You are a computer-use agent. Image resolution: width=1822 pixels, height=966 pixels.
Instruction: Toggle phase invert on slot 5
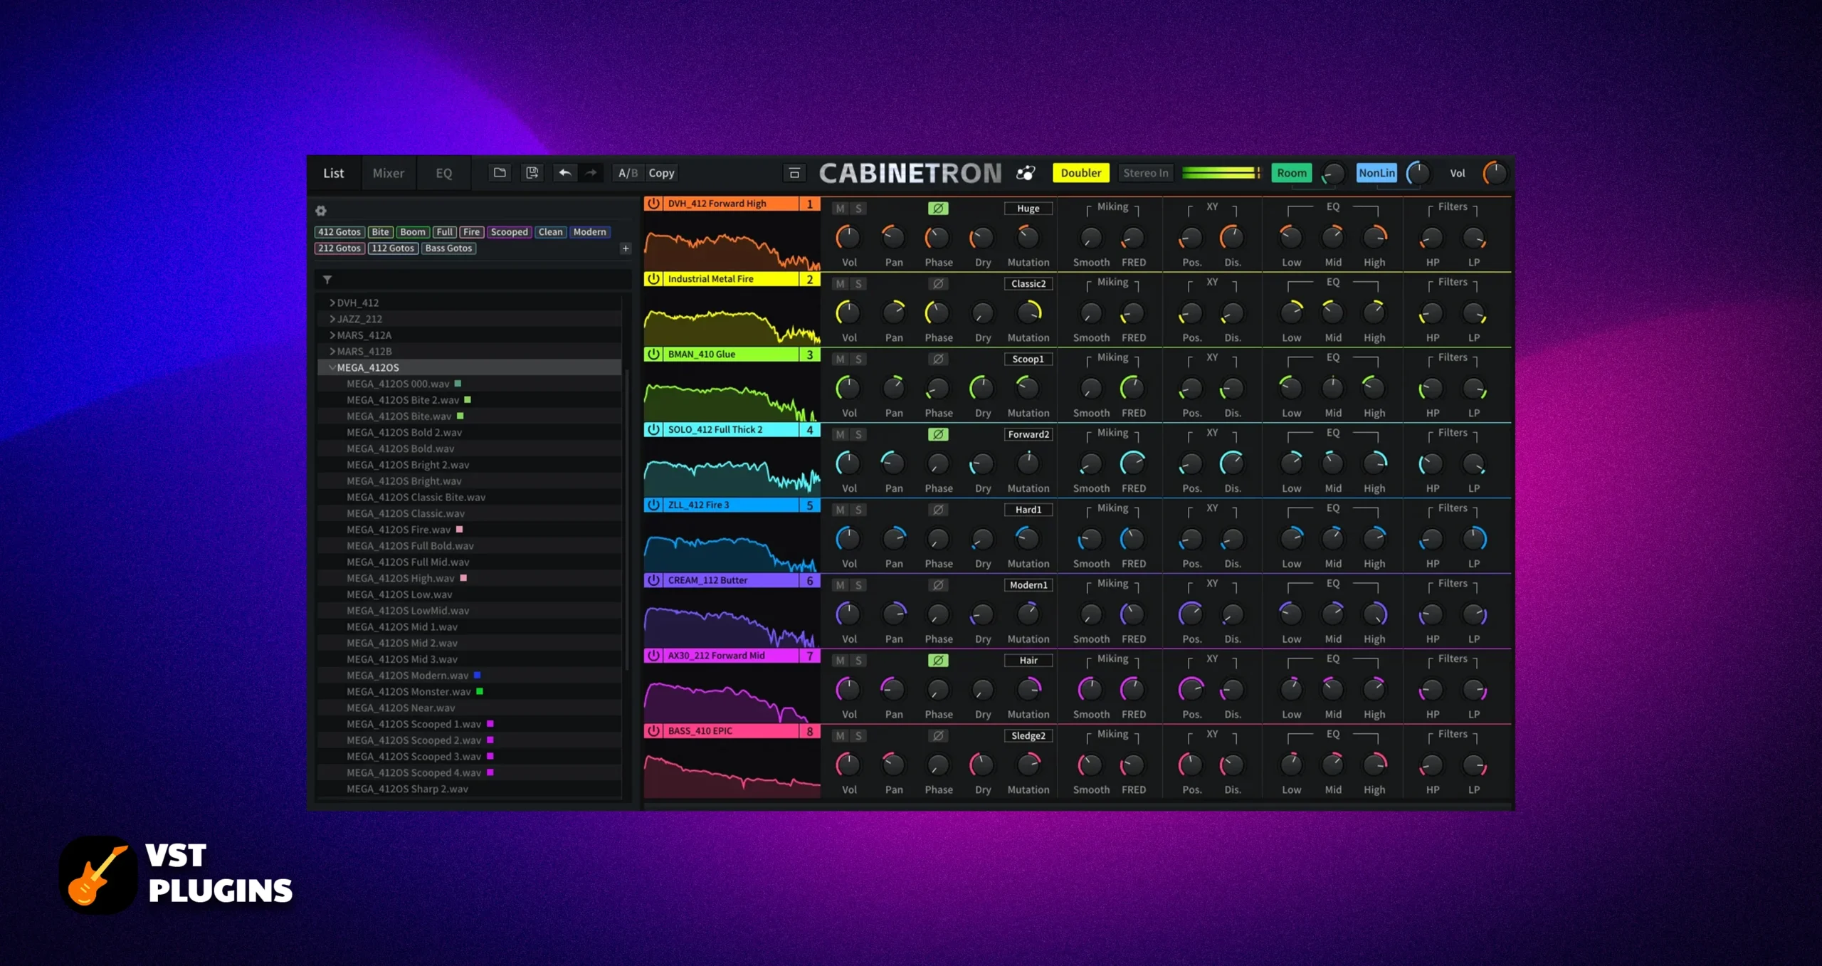[938, 510]
